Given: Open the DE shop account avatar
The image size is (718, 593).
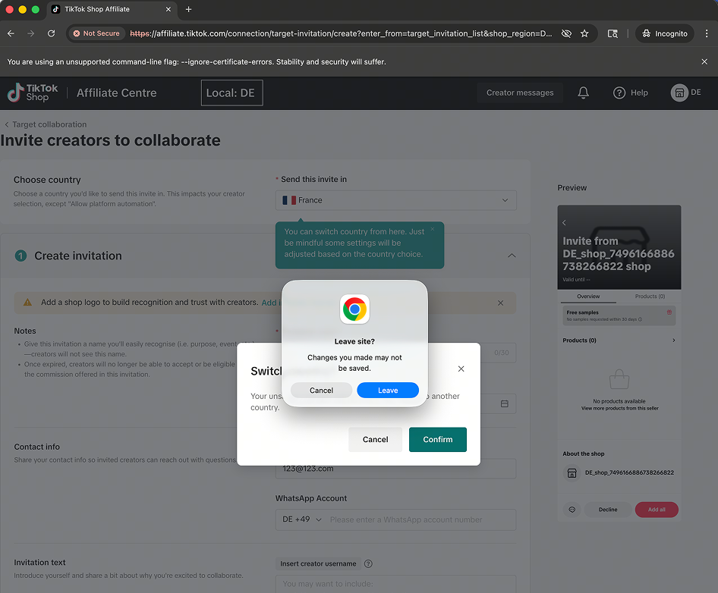Looking at the screenshot, I should pyautogui.click(x=679, y=93).
